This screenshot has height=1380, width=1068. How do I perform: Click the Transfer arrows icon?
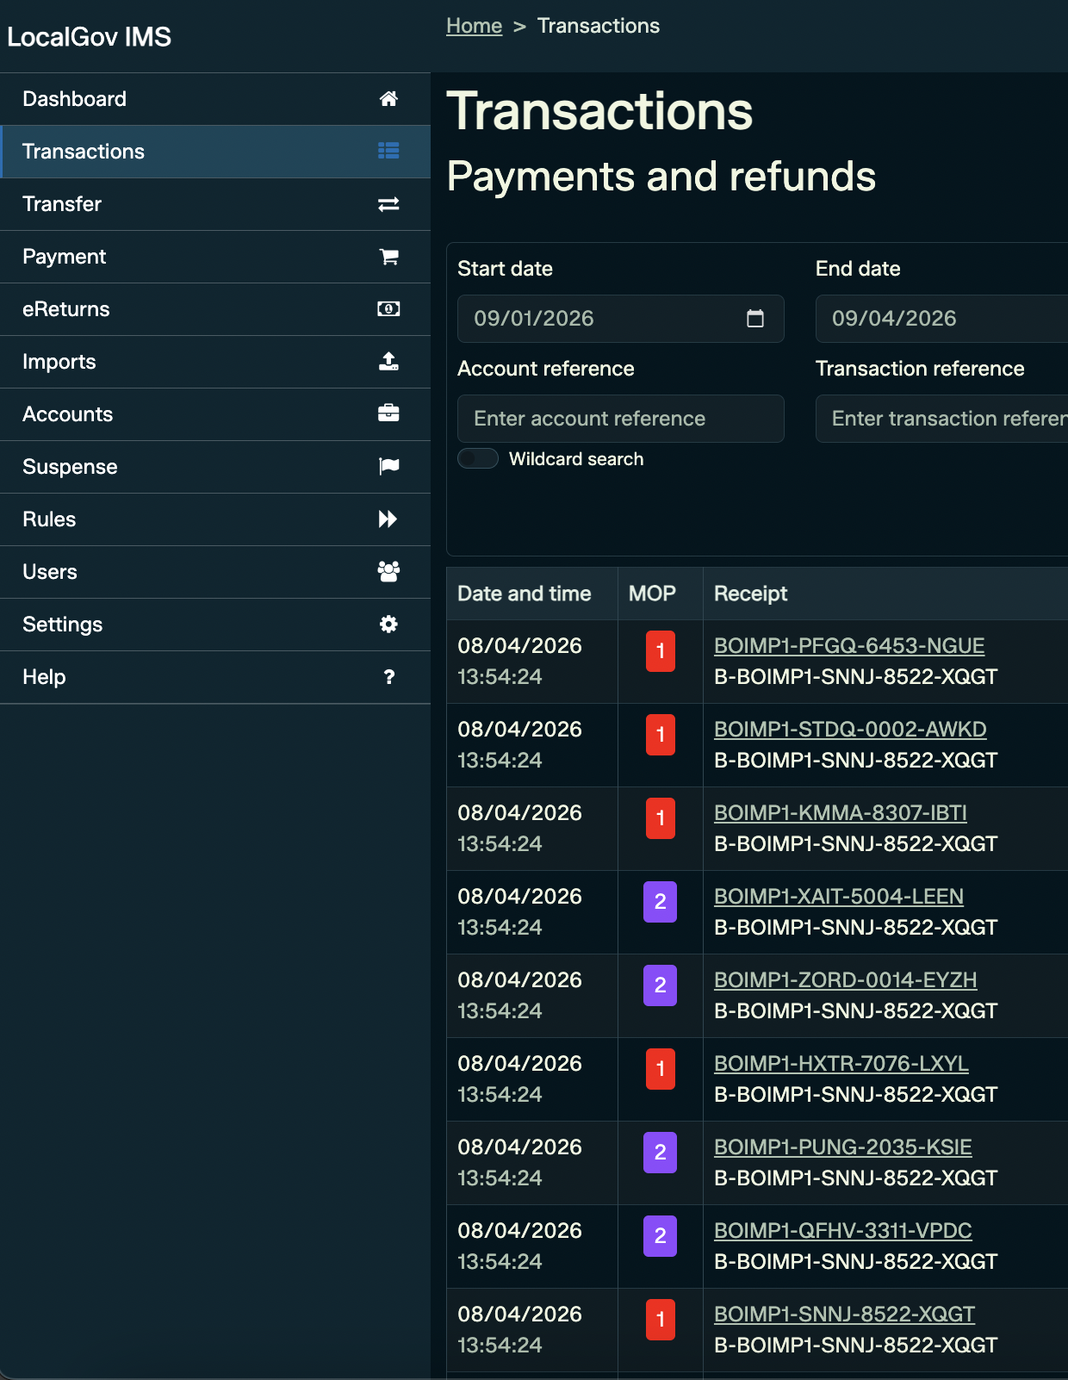(388, 204)
